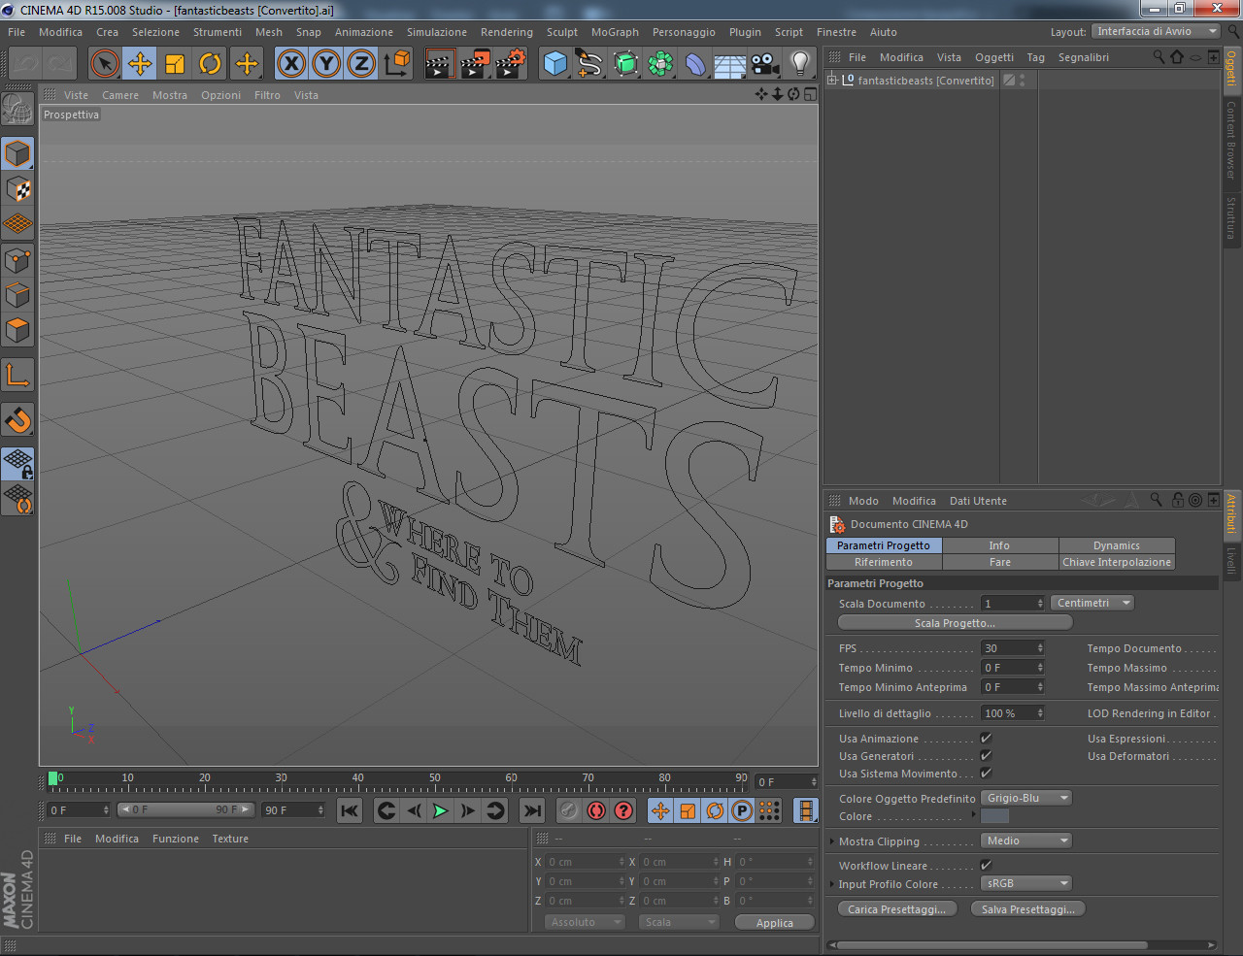
Task: Toggle the Usa Animazione checkbox
Action: point(986,739)
